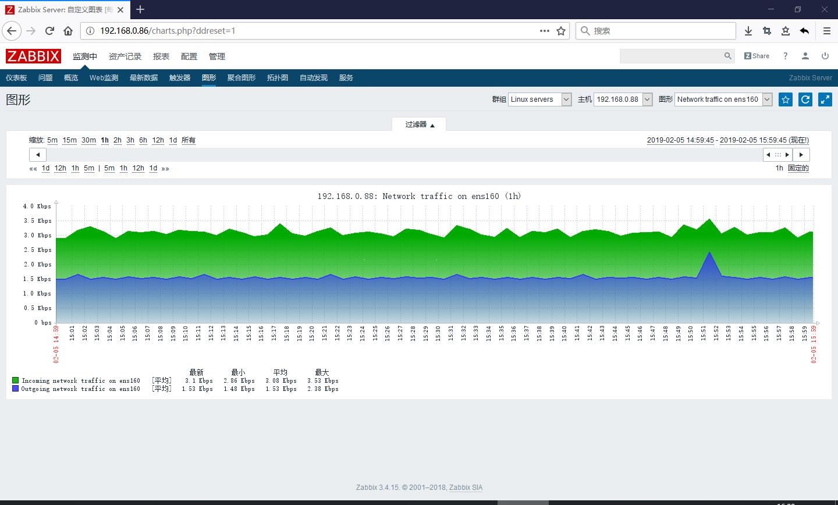Screen dimensions: 838x505
Task: Open a new browser tab
Action: (x=140, y=9)
